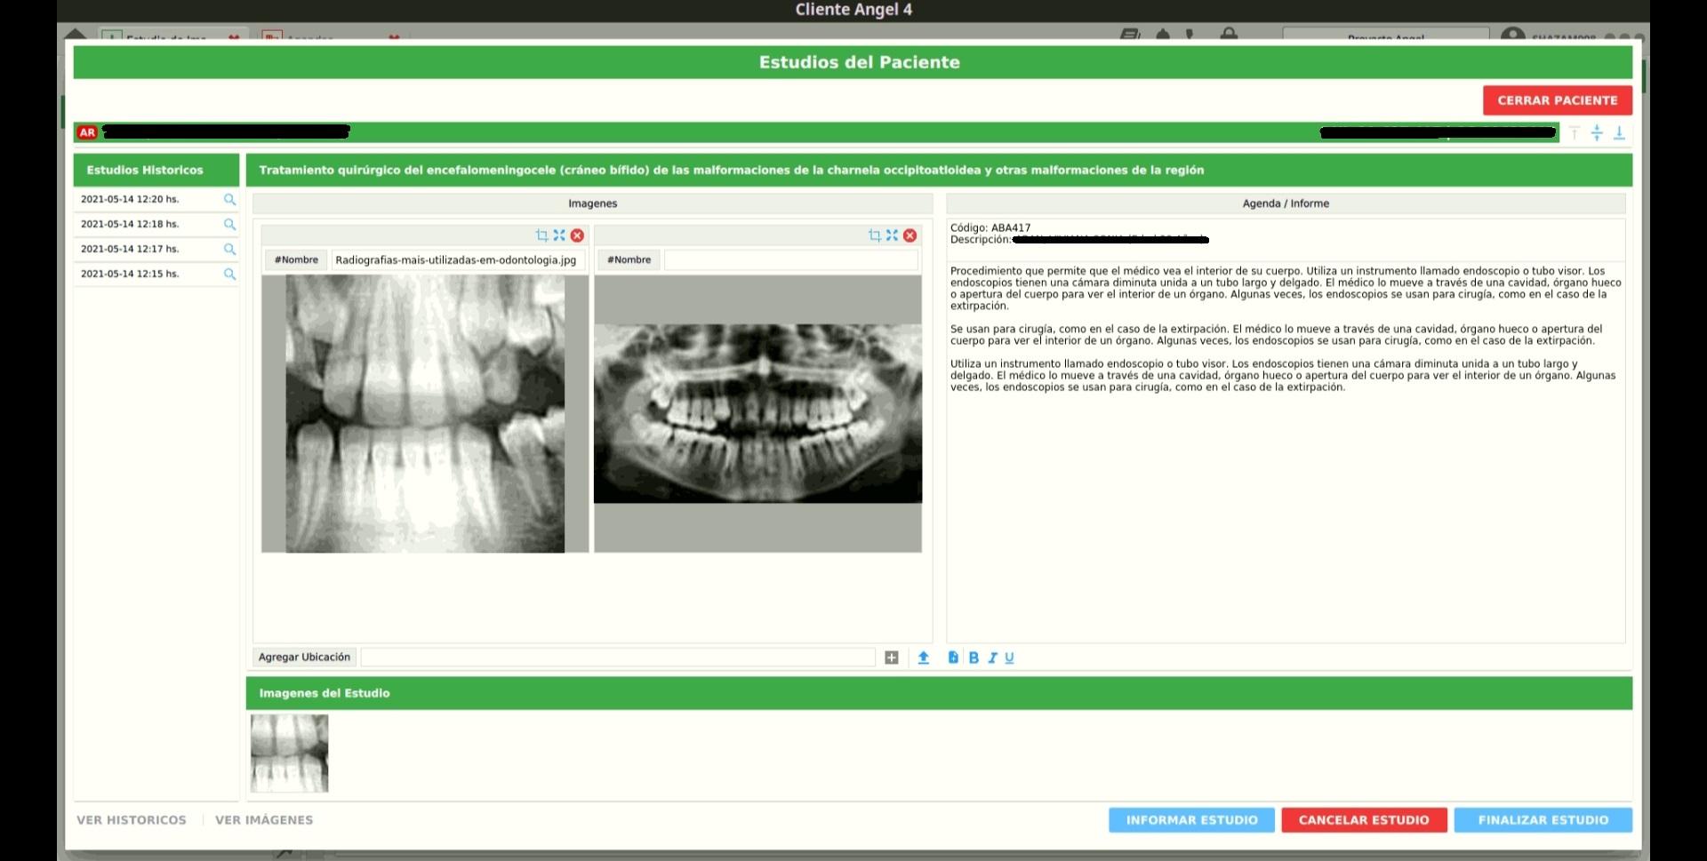Toggle bold formatting in report
Viewport: 1707px width, 861px height.
pyautogui.click(x=974, y=658)
